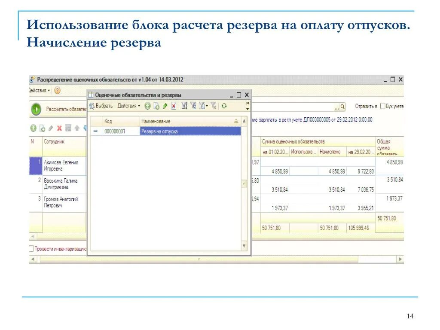Click the help question mark icon
This screenshot has width=440, height=330.
click(x=57, y=90)
